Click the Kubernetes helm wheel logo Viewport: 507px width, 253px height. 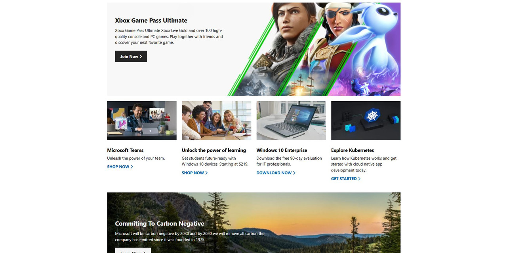pos(372,116)
